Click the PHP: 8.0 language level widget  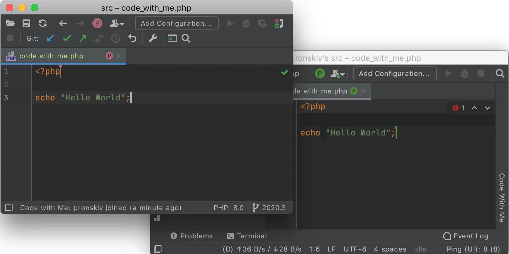pos(229,208)
